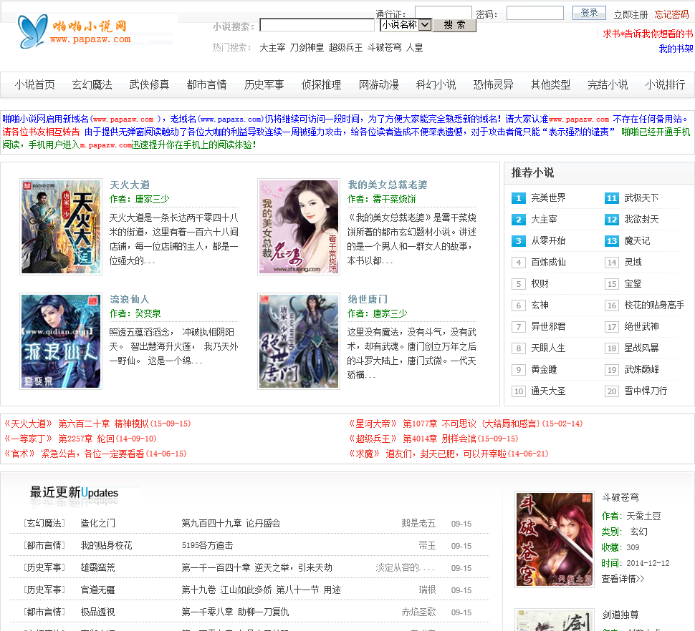Open the 流浪仙人 title link
The height and width of the screenshot is (631, 695).
click(x=130, y=300)
